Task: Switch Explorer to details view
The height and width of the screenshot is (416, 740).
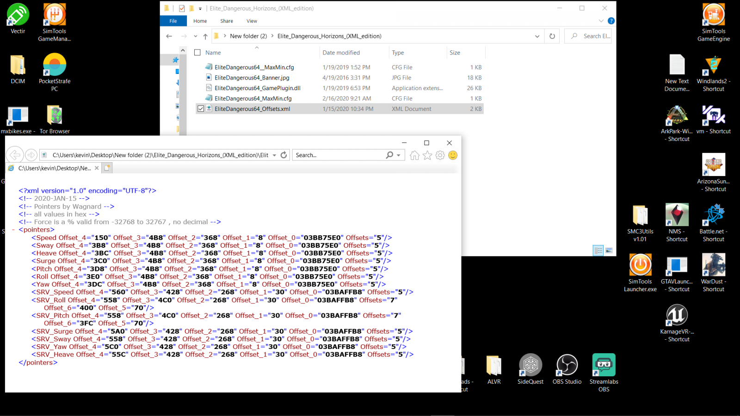Action: 598,251
